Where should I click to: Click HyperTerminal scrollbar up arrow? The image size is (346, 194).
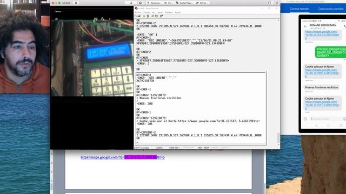pos(278,20)
